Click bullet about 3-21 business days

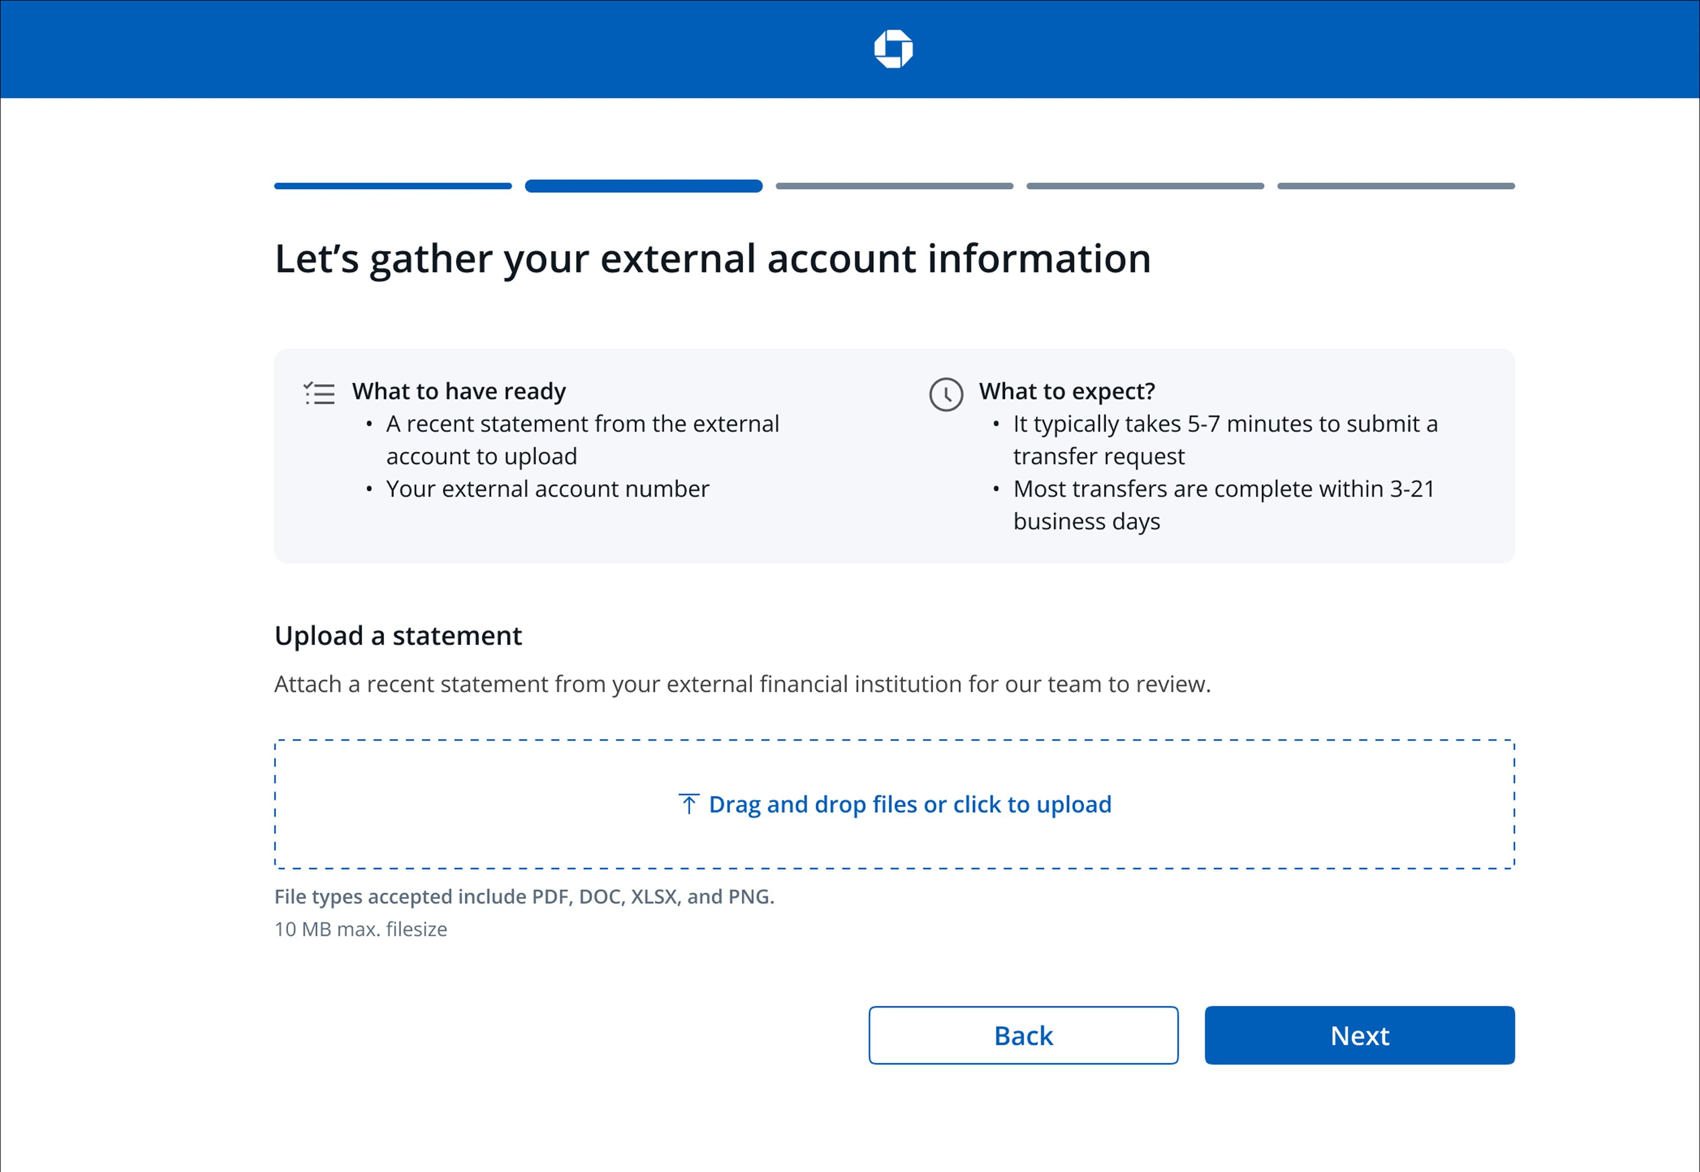[1224, 505]
